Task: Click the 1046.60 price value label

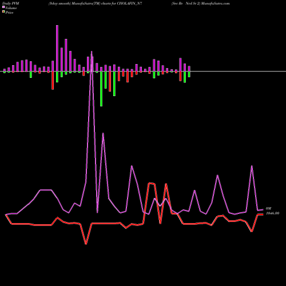Action: [x=273, y=213]
